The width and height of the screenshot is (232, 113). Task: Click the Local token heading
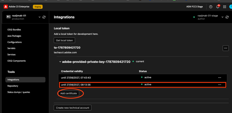[62, 28]
